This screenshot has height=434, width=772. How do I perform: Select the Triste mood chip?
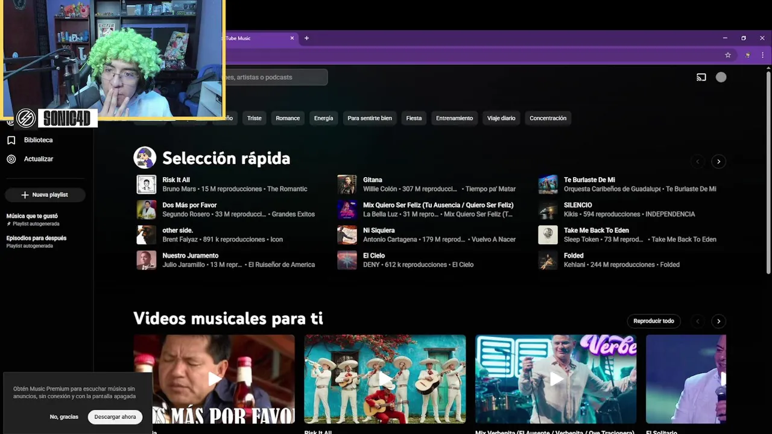click(255, 118)
